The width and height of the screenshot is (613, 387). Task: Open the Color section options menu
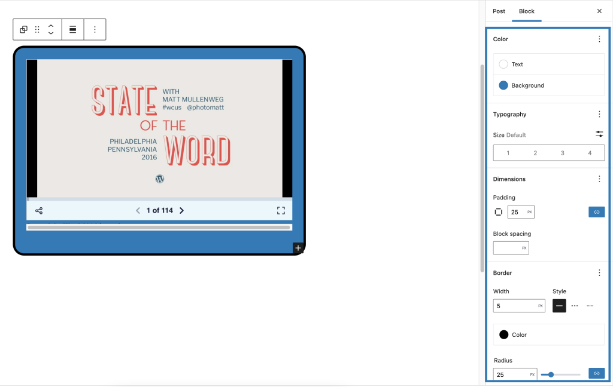pyautogui.click(x=599, y=39)
